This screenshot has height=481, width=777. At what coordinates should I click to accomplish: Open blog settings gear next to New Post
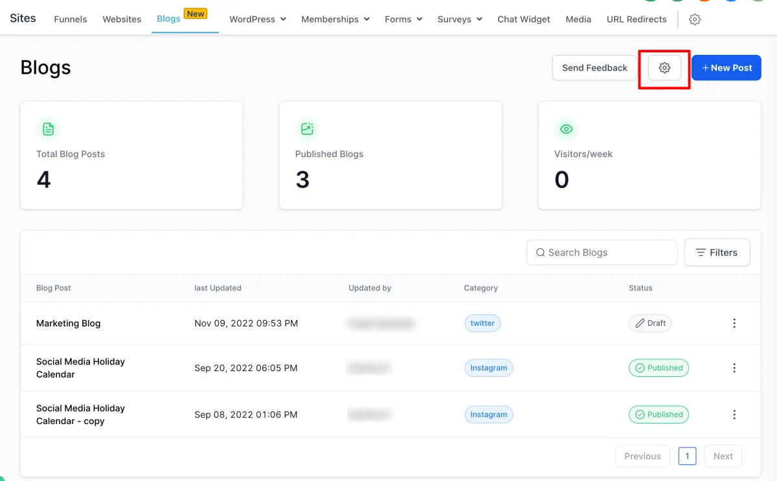(x=664, y=68)
